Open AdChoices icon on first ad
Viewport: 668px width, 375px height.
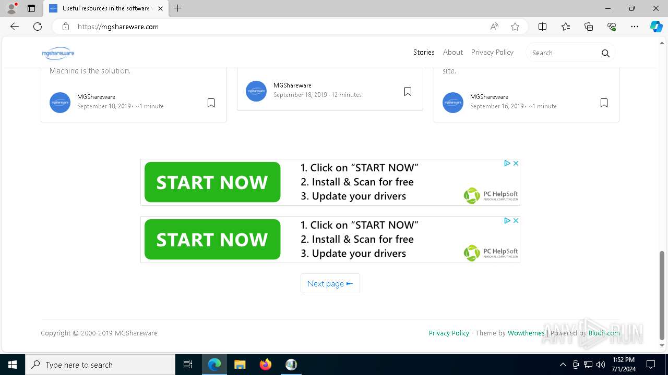(x=507, y=163)
